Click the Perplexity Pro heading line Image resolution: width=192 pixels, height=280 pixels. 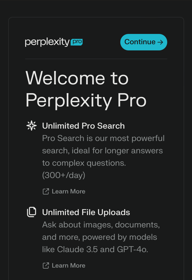(x=86, y=100)
